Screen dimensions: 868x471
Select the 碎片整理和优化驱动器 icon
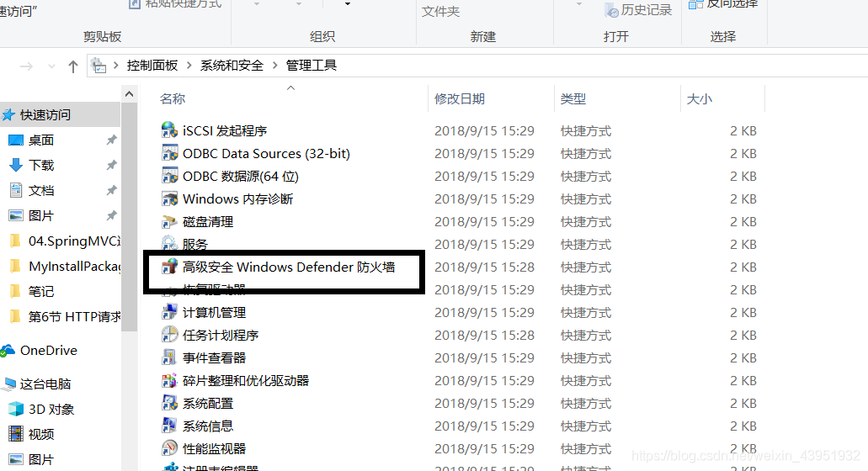click(x=169, y=380)
